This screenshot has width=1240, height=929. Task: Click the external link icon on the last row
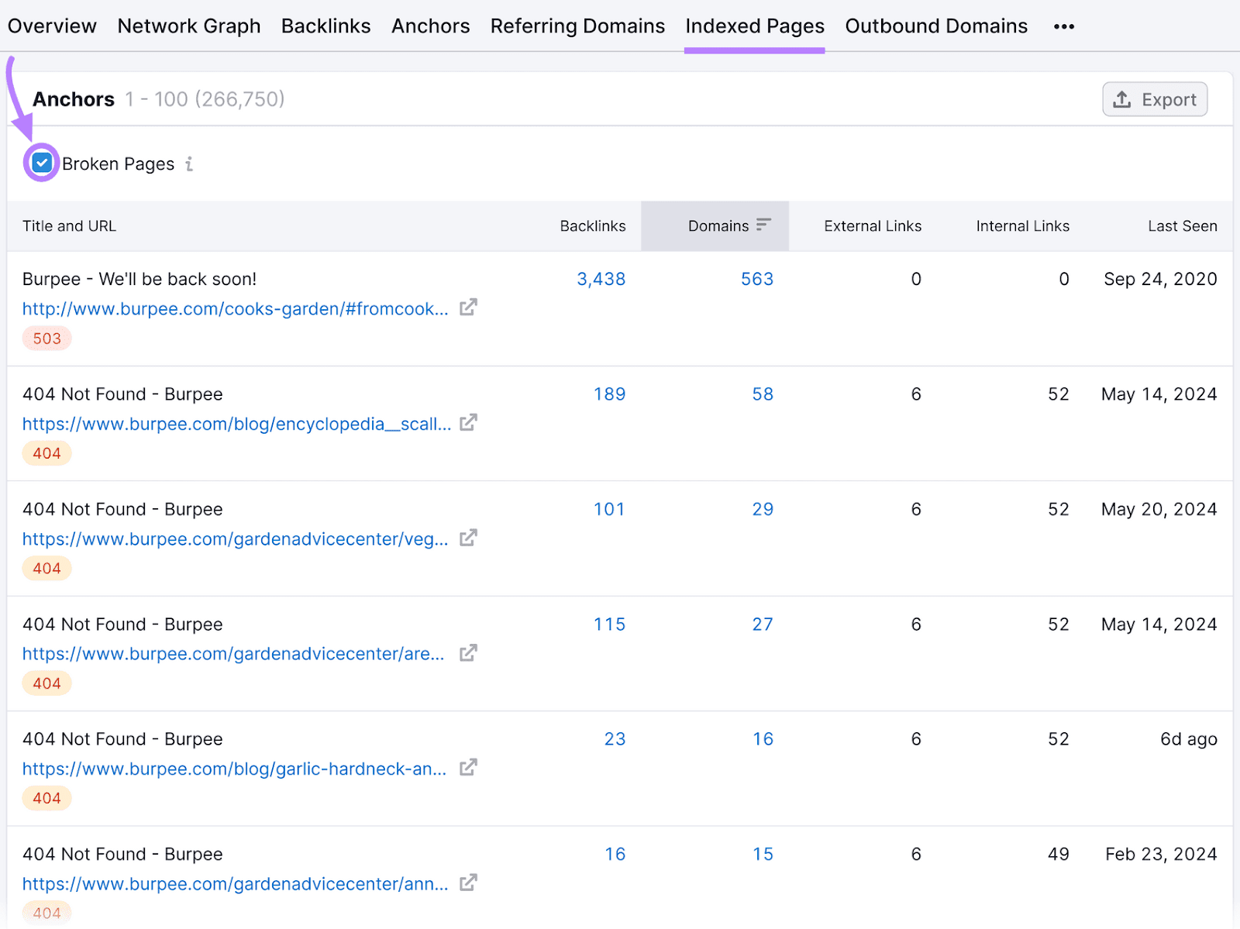[x=468, y=883]
